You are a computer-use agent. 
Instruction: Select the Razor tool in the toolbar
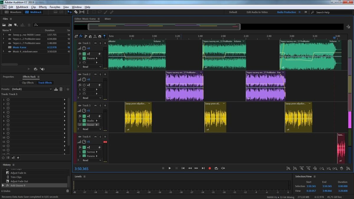pos(76,12)
